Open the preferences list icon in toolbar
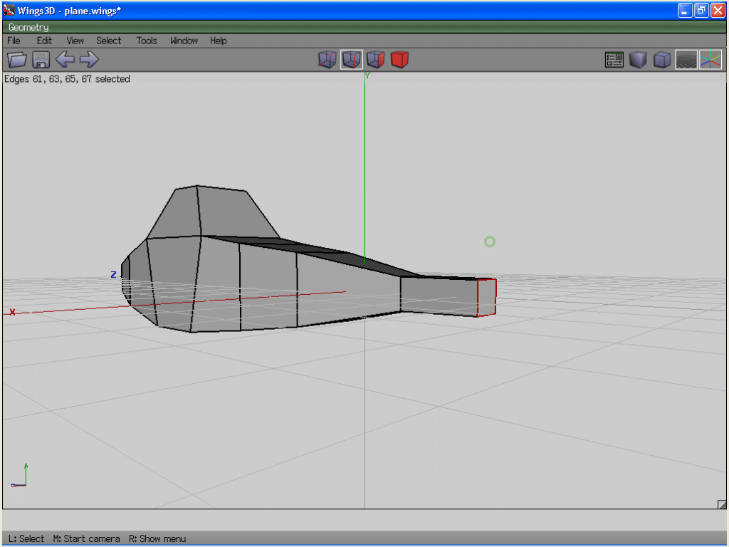 click(614, 60)
